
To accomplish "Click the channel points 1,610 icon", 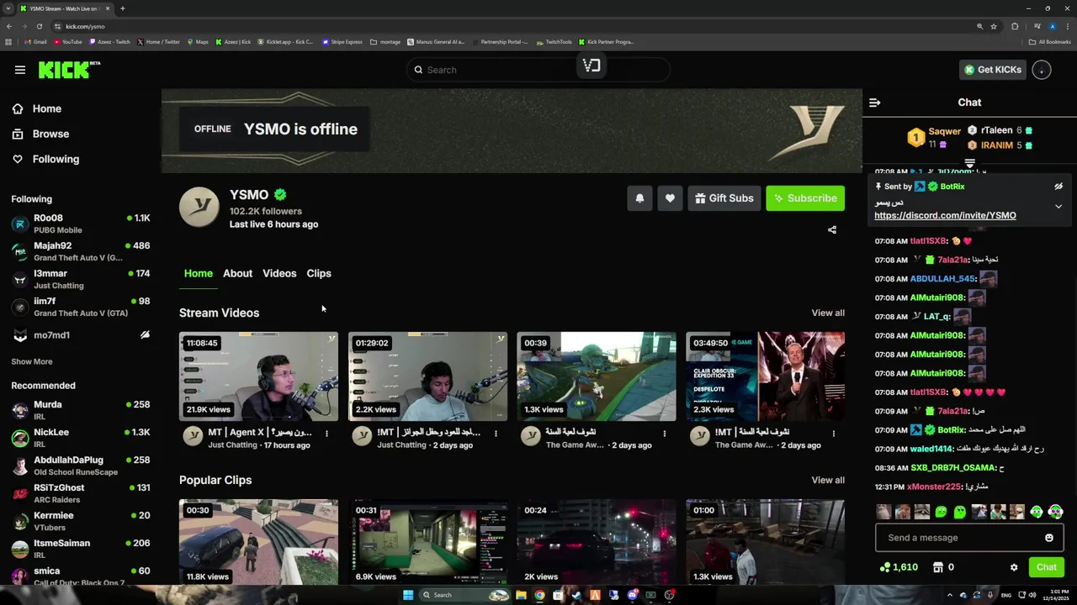I will point(884,567).
